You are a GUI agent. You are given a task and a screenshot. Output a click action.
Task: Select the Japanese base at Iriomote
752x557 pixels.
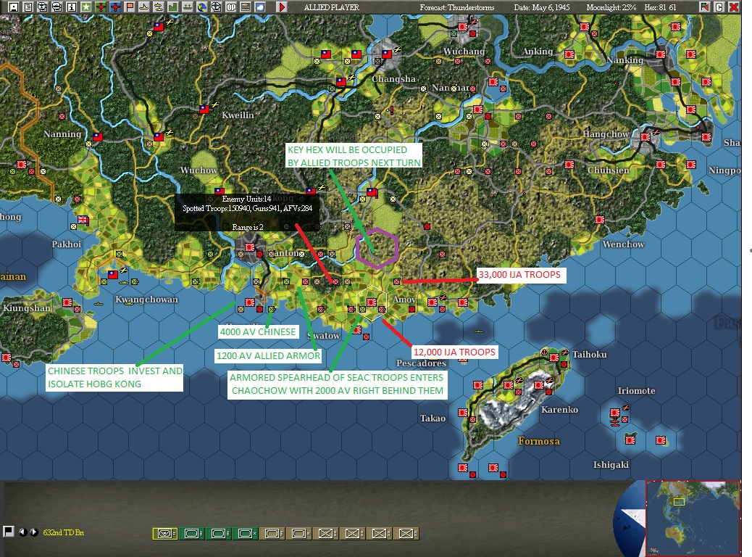(615, 413)
